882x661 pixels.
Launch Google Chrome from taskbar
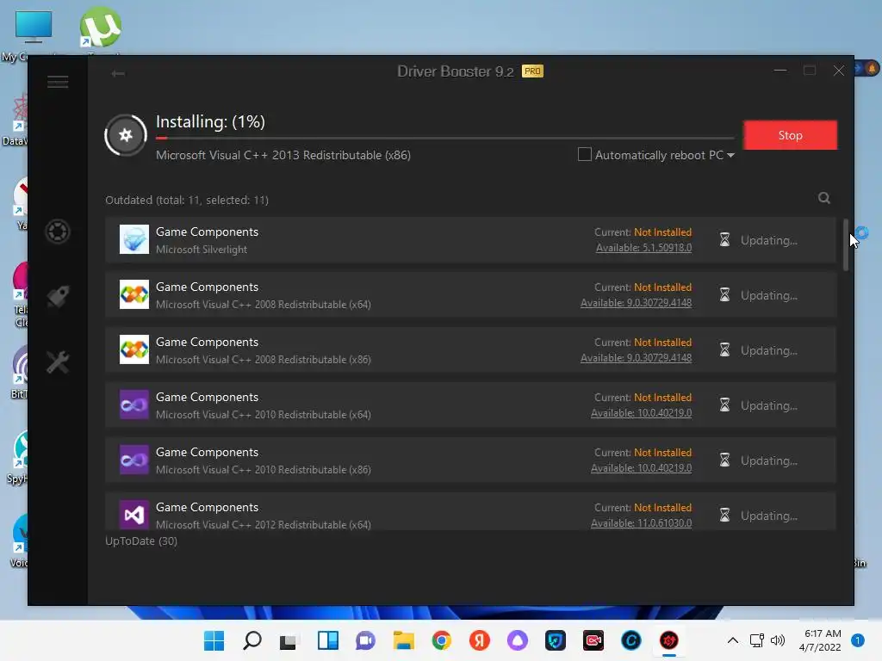(x=442, y=640)
